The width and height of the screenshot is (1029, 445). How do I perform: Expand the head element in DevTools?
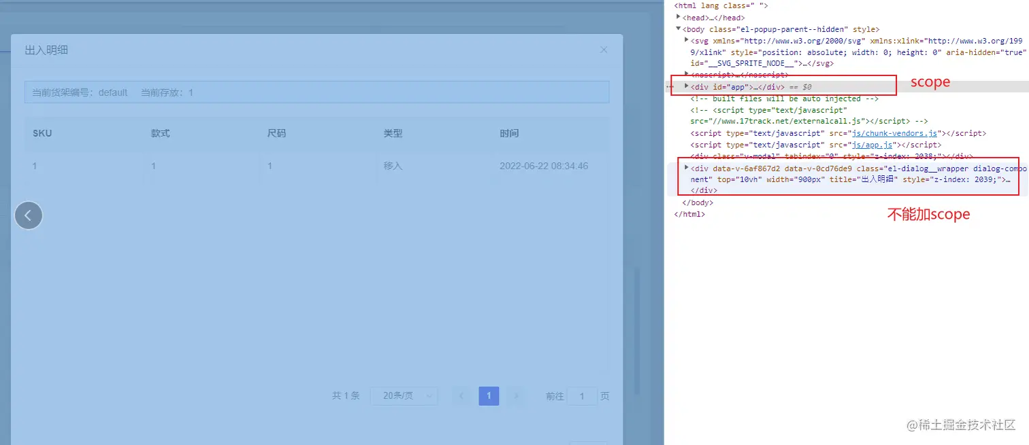[x=679, y=17]
